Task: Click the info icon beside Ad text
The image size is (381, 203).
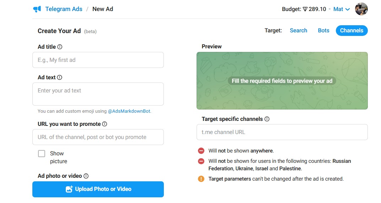Action: click(x=60, y=78)
